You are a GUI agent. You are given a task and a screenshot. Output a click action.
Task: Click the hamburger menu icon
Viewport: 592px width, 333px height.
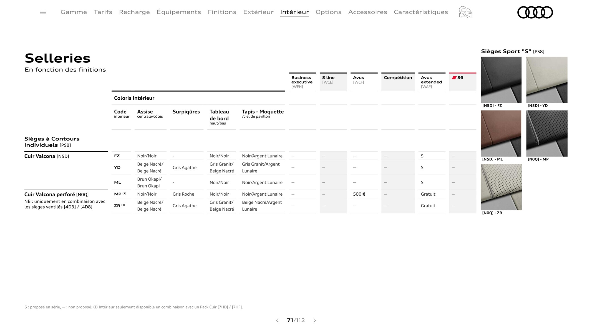pos(44,12)
